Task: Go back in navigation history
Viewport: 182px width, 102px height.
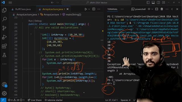Action: (52, 3)
